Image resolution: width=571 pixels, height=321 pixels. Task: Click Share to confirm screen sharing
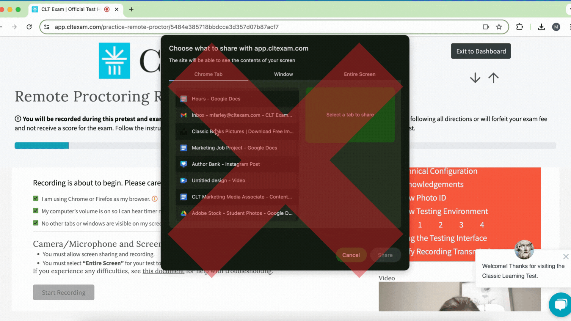click(385, 255)
